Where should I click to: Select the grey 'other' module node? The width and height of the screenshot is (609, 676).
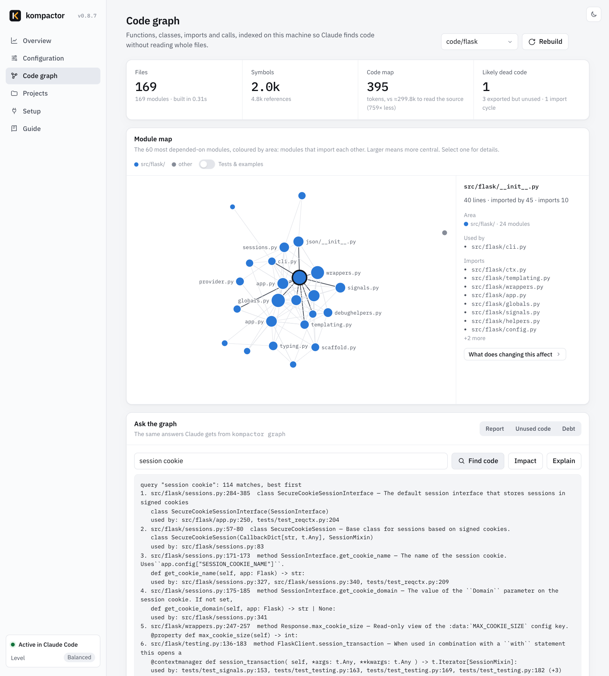[445, 233]
